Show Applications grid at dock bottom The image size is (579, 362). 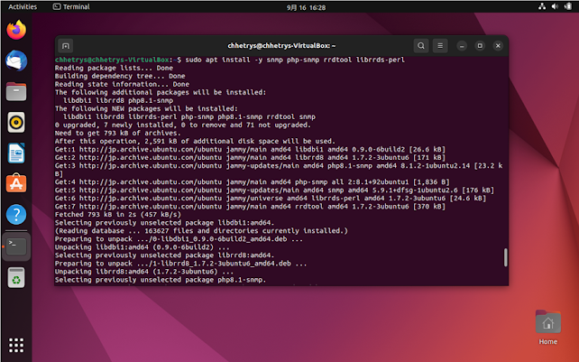[16, 345]
